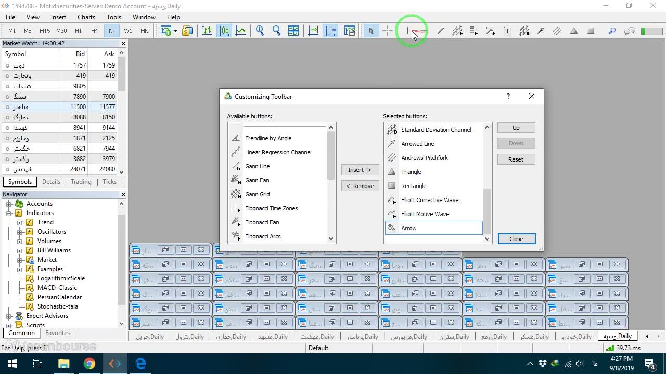
Task: Toggle the D1 timeframe button
Action: point(112,31)
